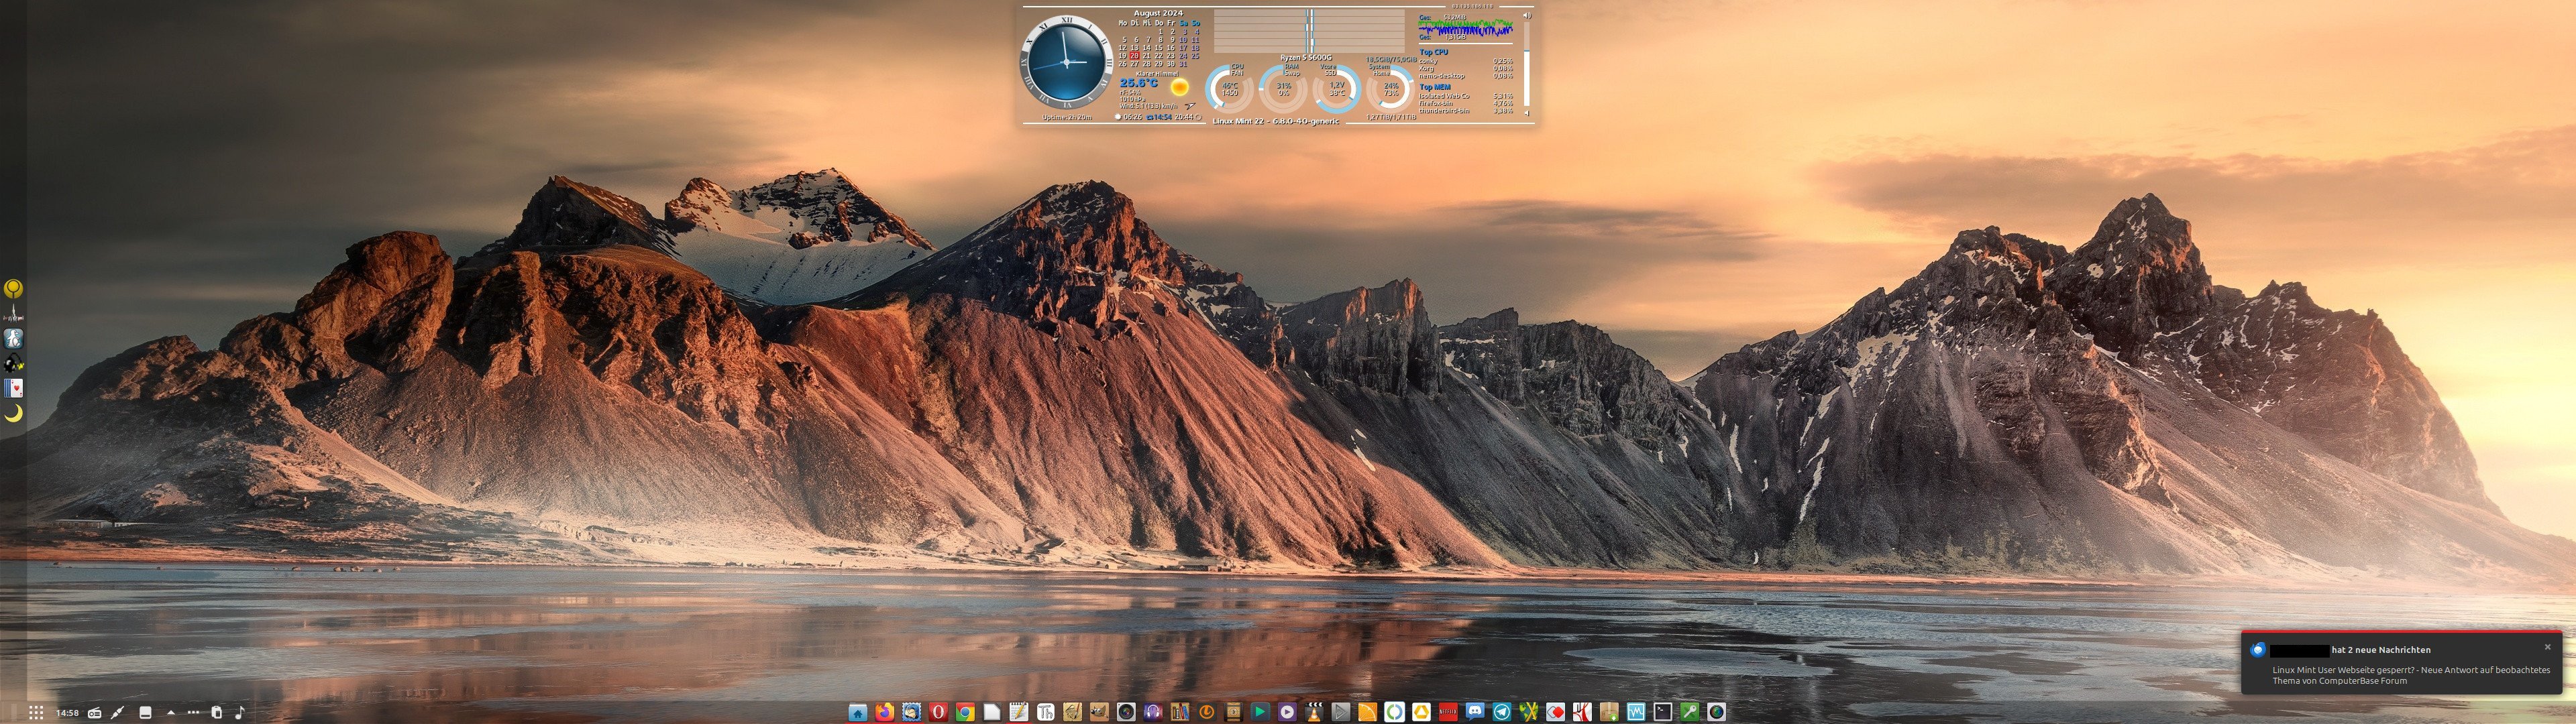The height and width of the screenshot is (724, 2576).
Task: Launch the solitaire cards icon in left panel
Action: [x=13, y=388]
